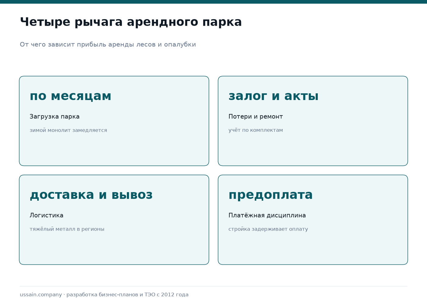The image size is (427, 305).
Task: Select the "по месяцам" card heading
Action: pos(70,96)
